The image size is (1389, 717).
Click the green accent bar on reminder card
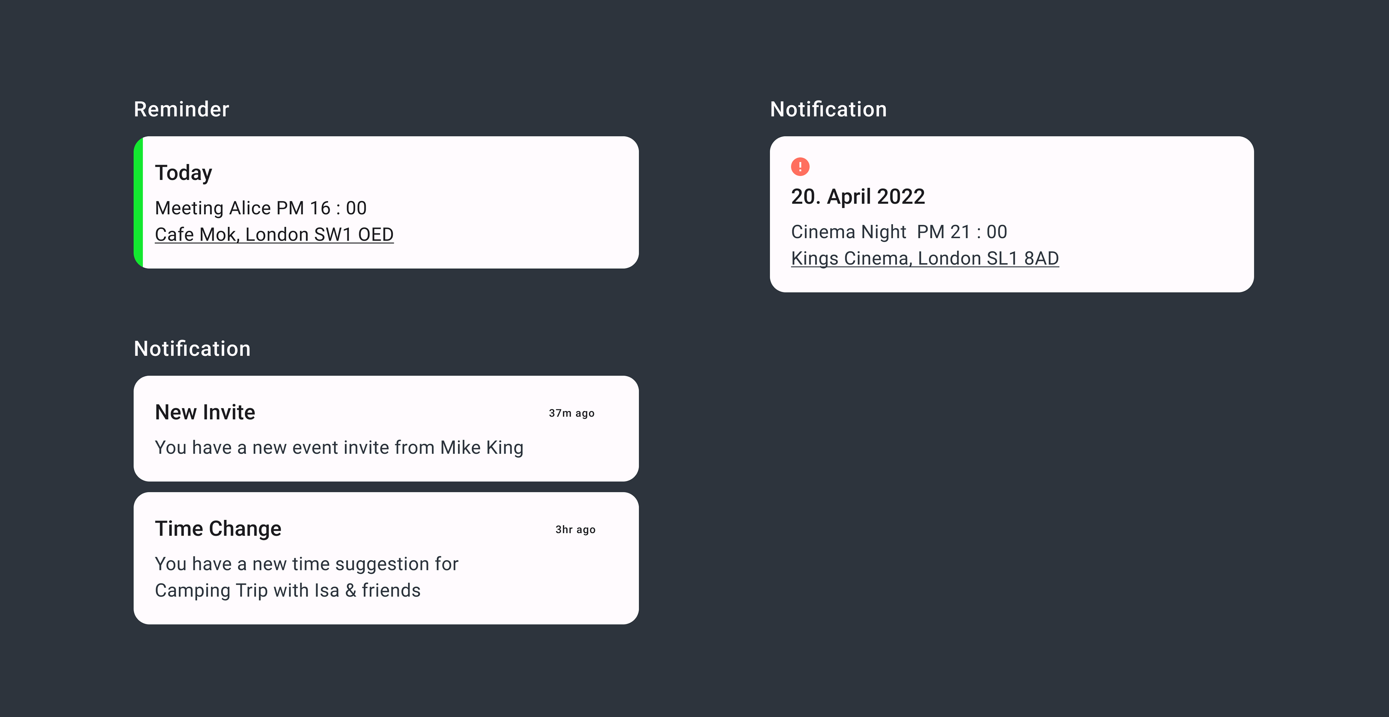[x=139, y=202]
